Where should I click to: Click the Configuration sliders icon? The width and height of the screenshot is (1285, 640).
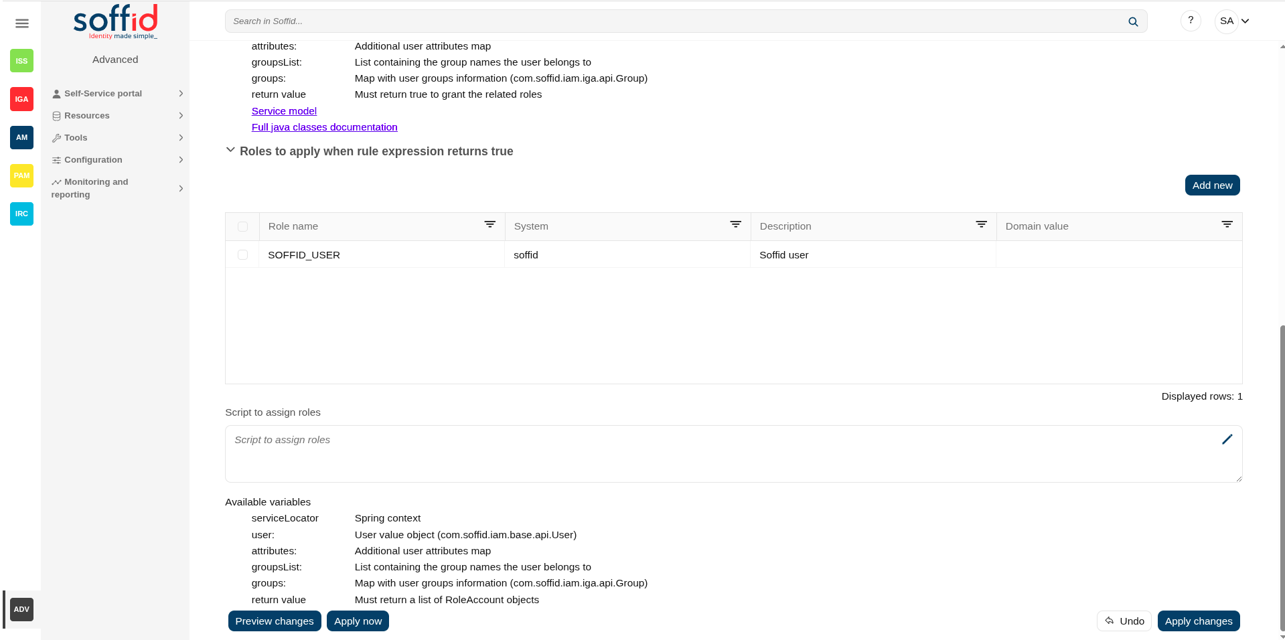point(56,160)
